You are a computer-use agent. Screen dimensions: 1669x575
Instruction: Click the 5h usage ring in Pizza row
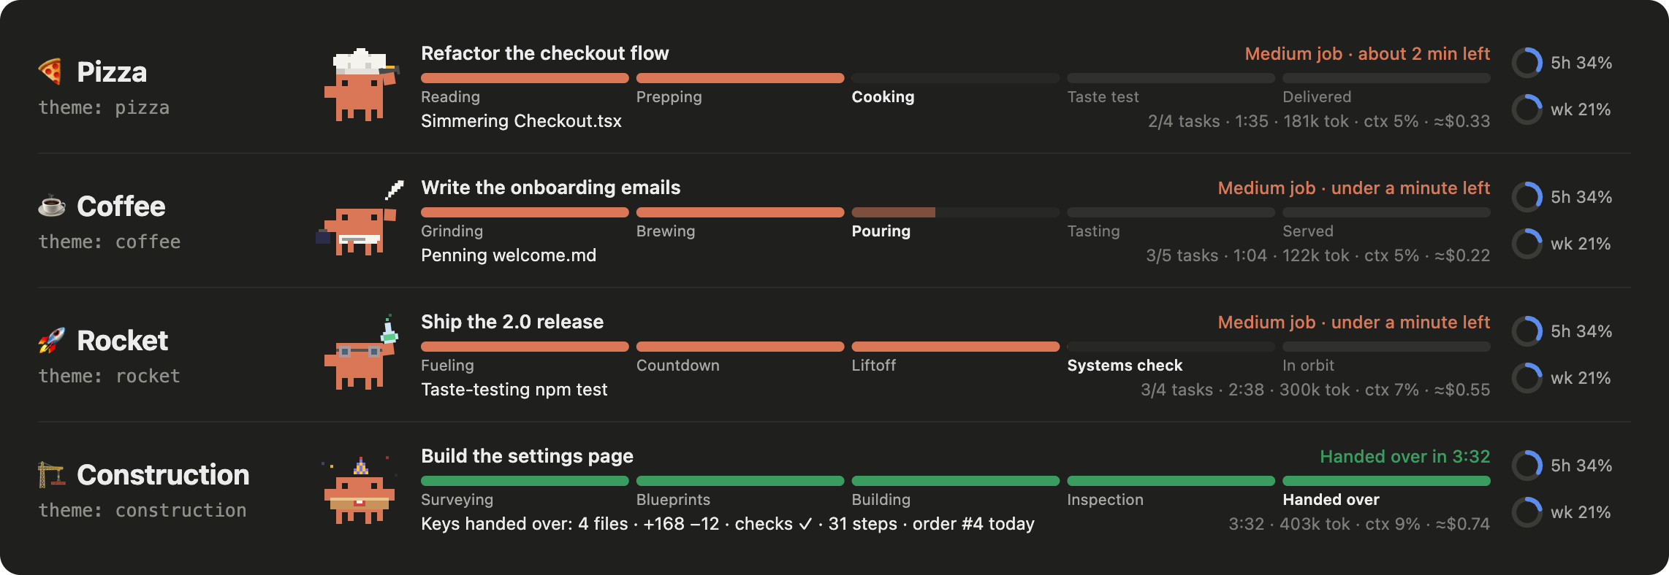[1527, 63]
